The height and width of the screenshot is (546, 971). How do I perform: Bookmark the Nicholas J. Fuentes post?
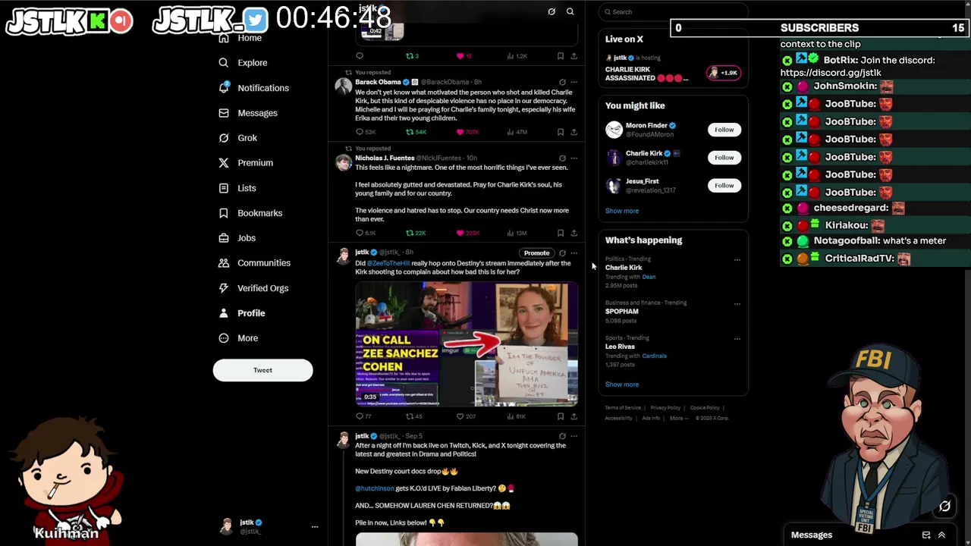pos(561,233)
